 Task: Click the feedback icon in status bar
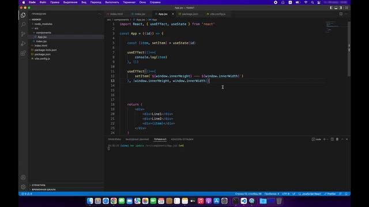[x=340, y=194]
